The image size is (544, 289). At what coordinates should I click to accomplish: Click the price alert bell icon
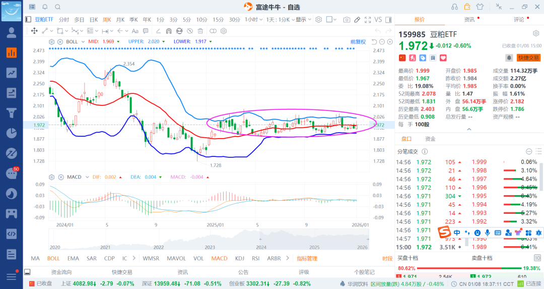pos(509,58)
